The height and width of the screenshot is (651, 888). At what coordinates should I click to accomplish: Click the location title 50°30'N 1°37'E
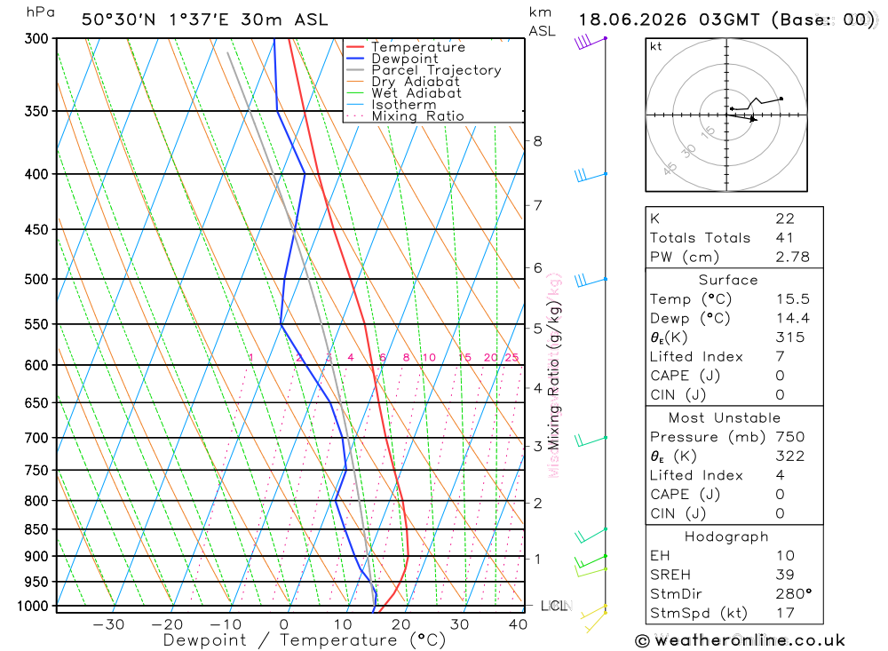[x=155, y=20]
